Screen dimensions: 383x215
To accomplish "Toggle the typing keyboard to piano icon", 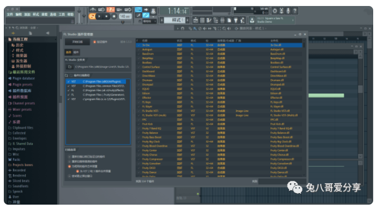I will click(x=139, y=9).
